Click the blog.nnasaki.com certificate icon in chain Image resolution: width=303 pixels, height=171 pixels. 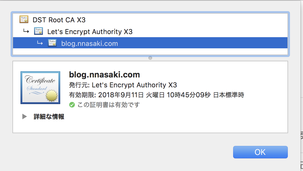[52, 43]
